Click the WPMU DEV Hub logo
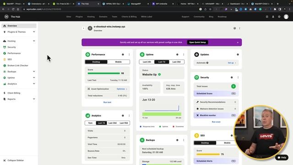Viewport: 293px width, 165px height. [6, 16]
